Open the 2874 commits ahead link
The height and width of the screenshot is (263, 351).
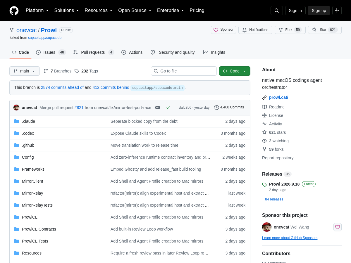[x=62, y=87]
